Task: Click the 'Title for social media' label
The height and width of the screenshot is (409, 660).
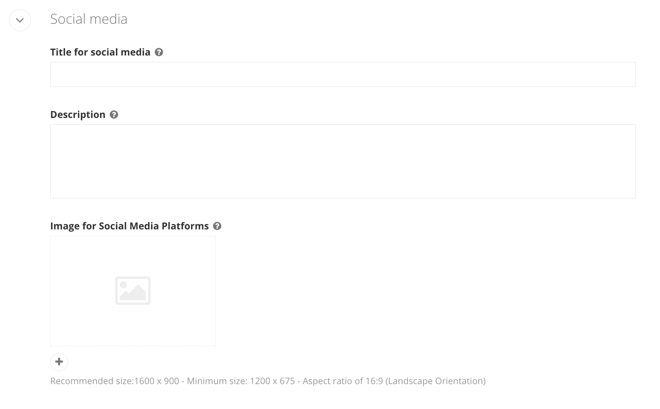Action: 100,52
